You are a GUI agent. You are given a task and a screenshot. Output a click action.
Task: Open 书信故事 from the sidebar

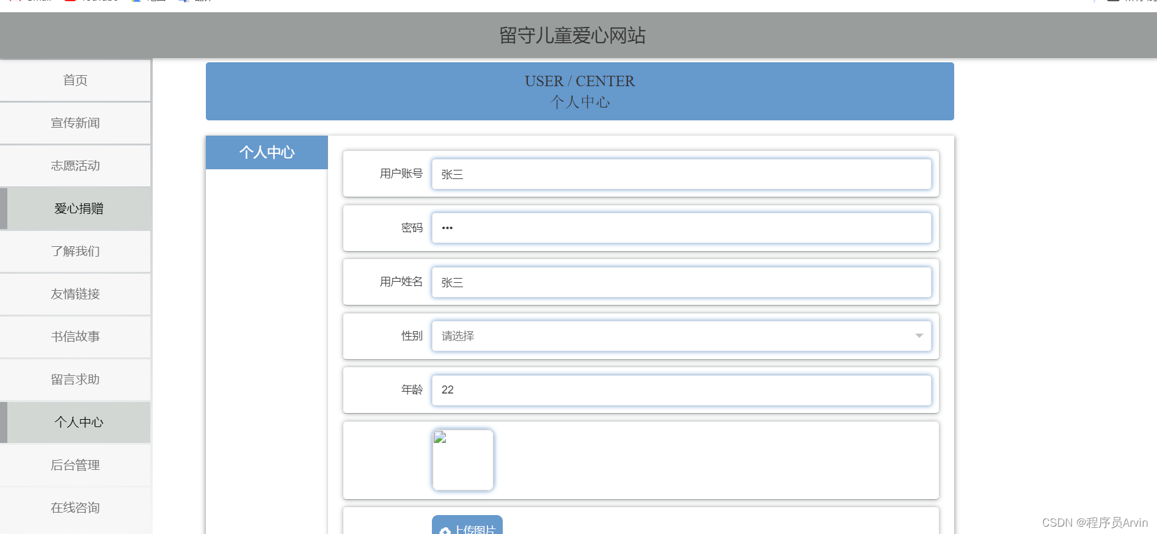coord(75,337)
